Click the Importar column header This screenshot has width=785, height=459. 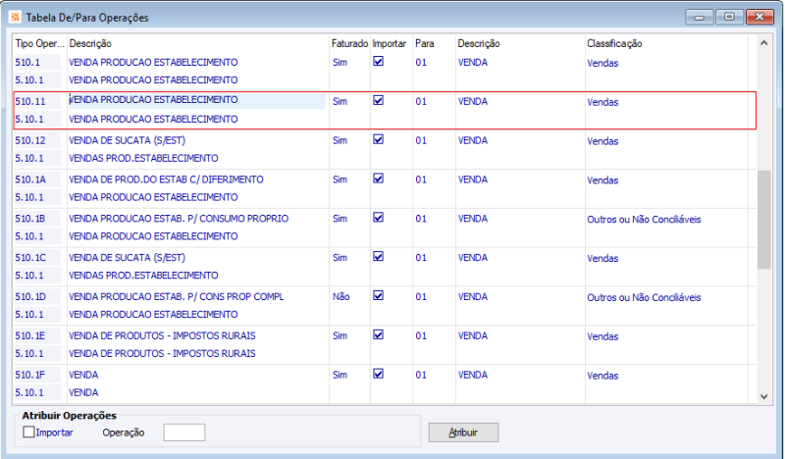click(x=389, y=43)
